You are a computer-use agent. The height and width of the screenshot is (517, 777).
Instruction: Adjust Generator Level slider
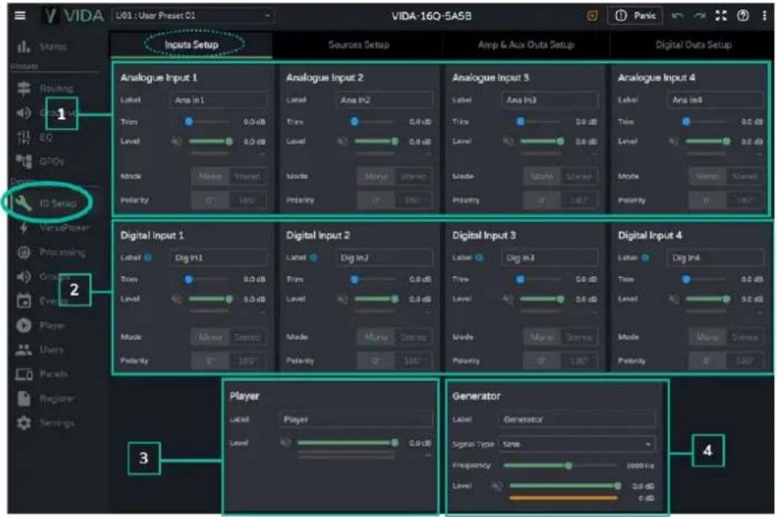pyautogui.click(x=565, y=486)
